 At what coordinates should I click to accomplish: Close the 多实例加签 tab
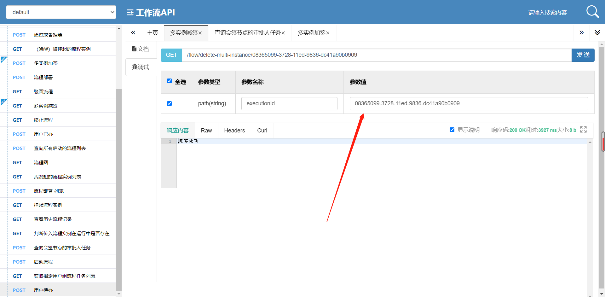pyautogui.click(x=328, y=33)
